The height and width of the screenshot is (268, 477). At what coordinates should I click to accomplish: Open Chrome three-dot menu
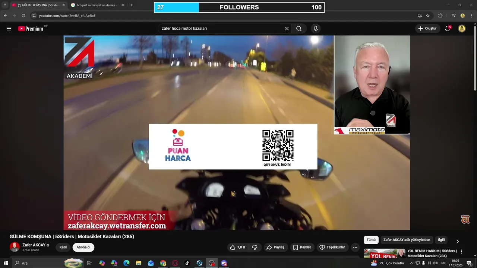tap(471, 16)
